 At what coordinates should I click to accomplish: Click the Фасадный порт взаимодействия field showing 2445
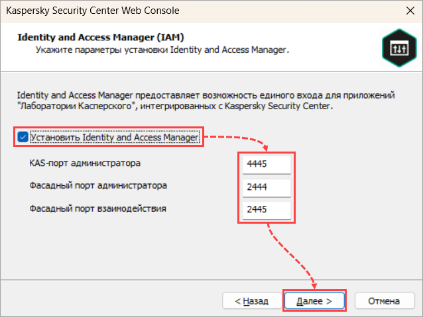click(x=267, y=210)
